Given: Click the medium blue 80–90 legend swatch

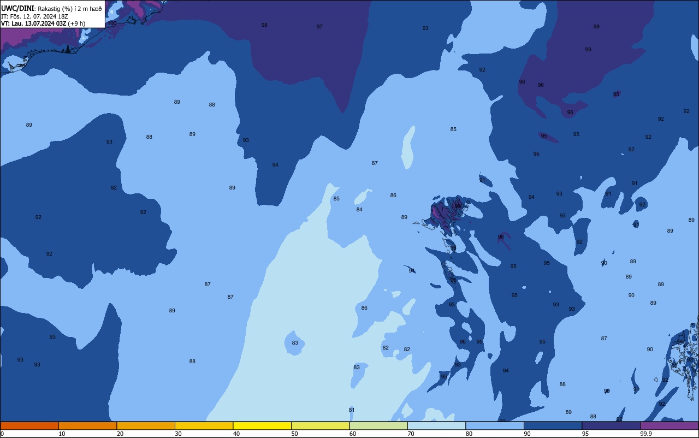Looking at the screenshot, I should 495,425.
